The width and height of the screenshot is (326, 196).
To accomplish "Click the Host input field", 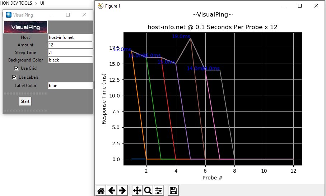I will click(70, 37).
